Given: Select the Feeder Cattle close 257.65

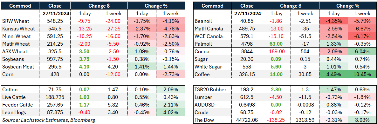Looking at the screenshot, I should coord(55,105).
